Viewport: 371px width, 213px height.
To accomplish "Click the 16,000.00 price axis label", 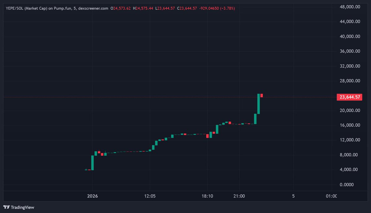I will tap(350, 125).
